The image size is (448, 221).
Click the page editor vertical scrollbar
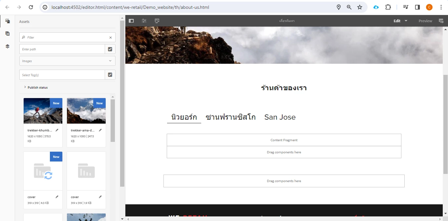(445, 124)
